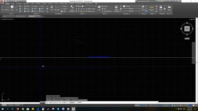Activate the Fillet command
The image size is (198, 111).
point(41,9)
